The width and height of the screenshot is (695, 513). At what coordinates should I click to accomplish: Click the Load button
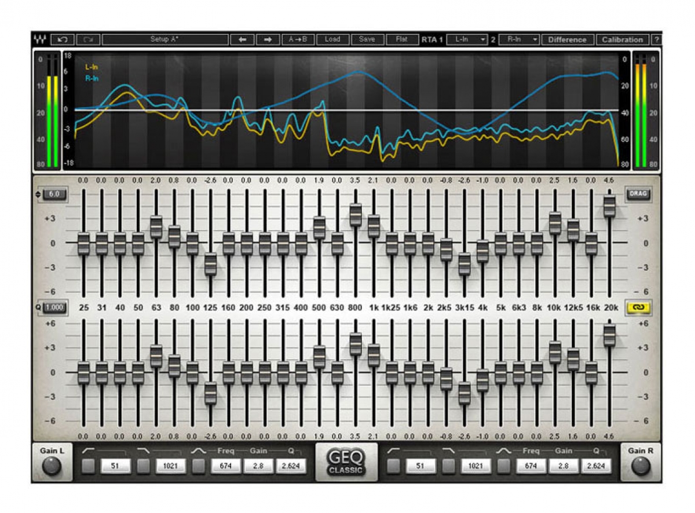tap(332, 39)
